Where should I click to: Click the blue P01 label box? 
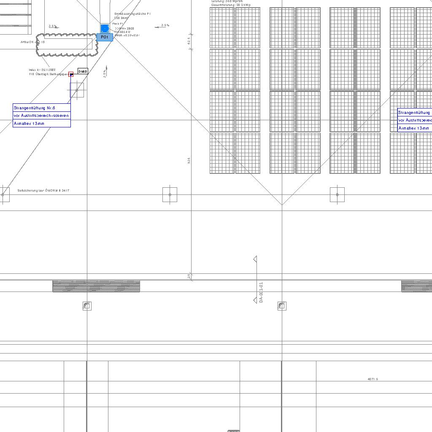pyautogui.click(x=105, y=37)
